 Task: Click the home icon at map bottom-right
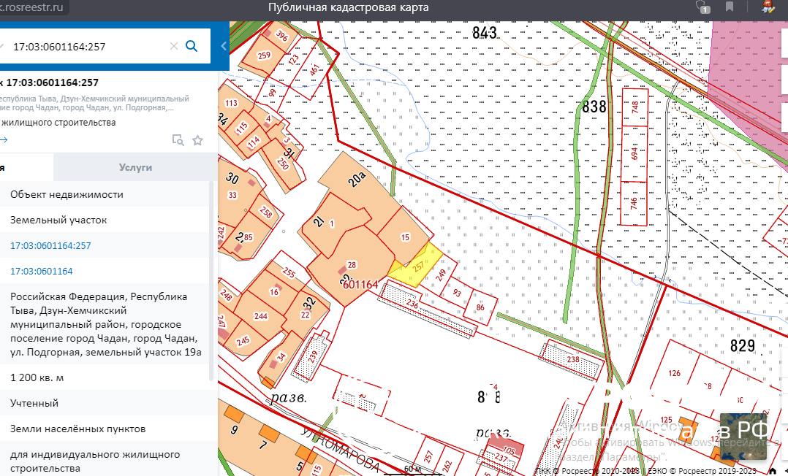tap(773, 470)
